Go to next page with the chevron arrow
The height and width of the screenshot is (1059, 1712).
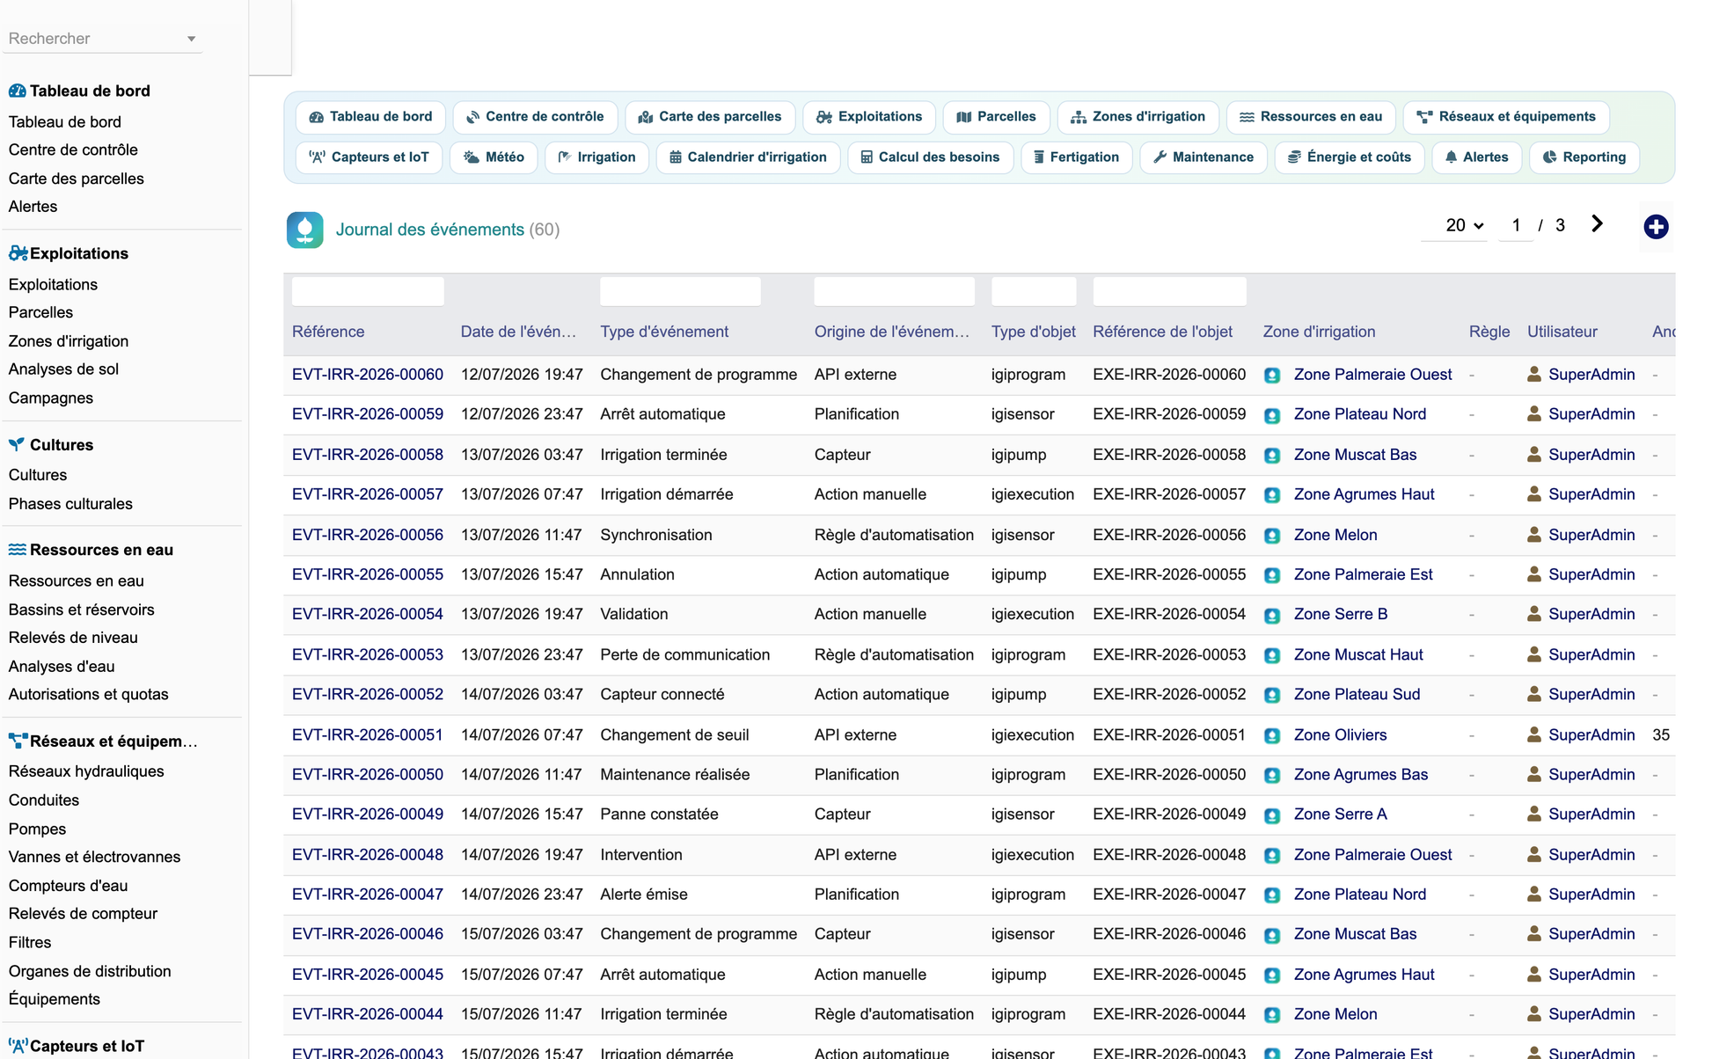point(1598,224)
